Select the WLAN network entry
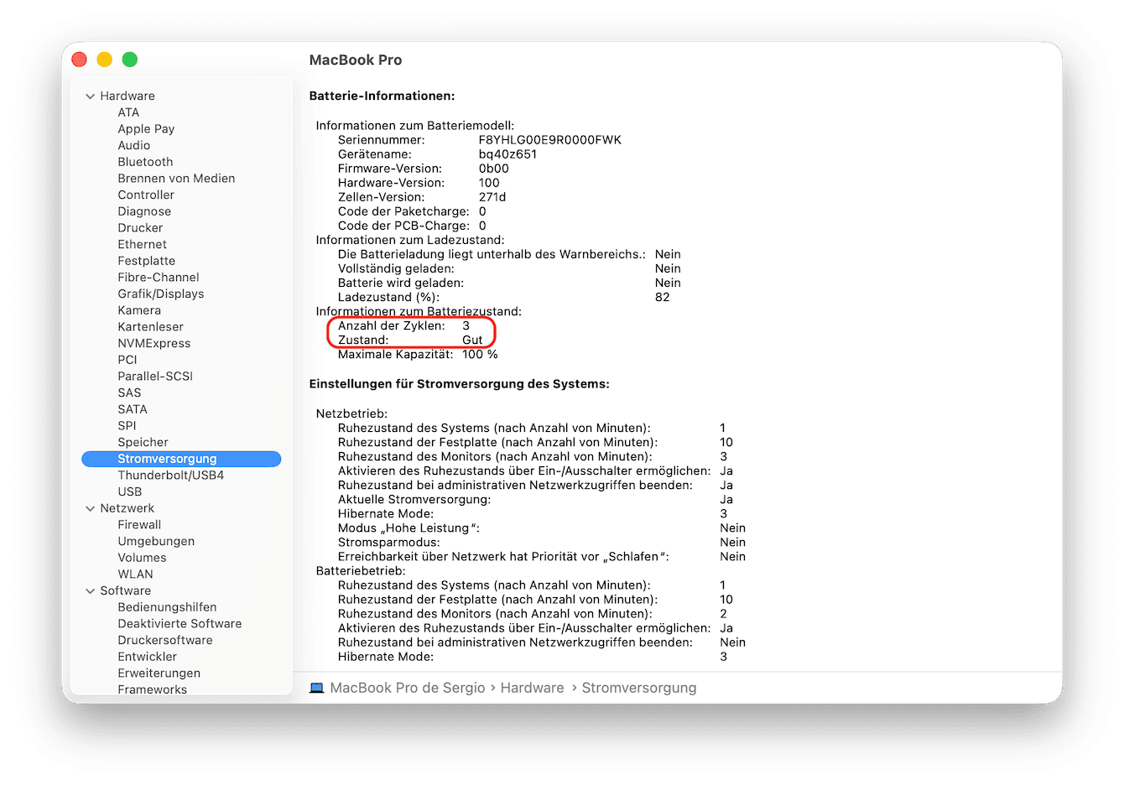 tap(135, 574)
